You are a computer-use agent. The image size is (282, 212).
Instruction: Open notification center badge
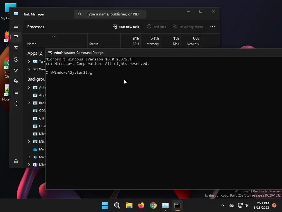(x=274, y=205)
